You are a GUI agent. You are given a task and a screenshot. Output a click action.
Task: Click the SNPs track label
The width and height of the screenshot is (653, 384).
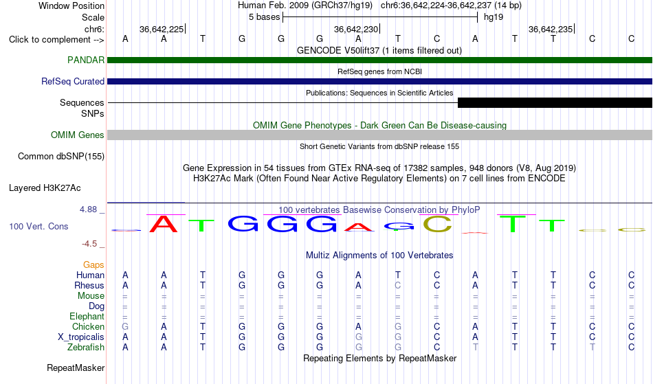pos(93,113)
